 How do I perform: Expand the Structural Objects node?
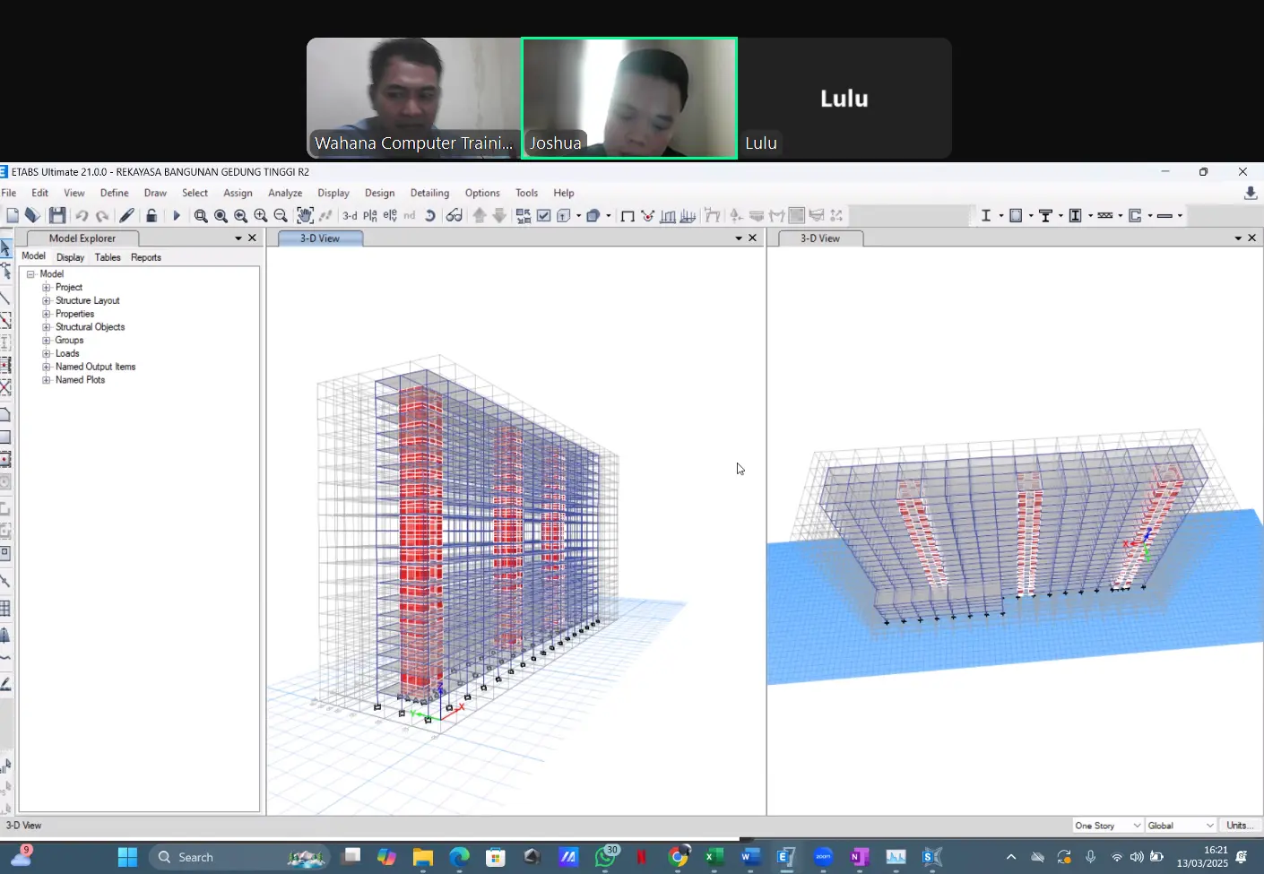[47, 327]
